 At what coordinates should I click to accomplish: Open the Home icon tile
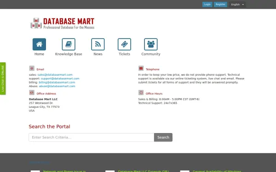click(39, 44)
